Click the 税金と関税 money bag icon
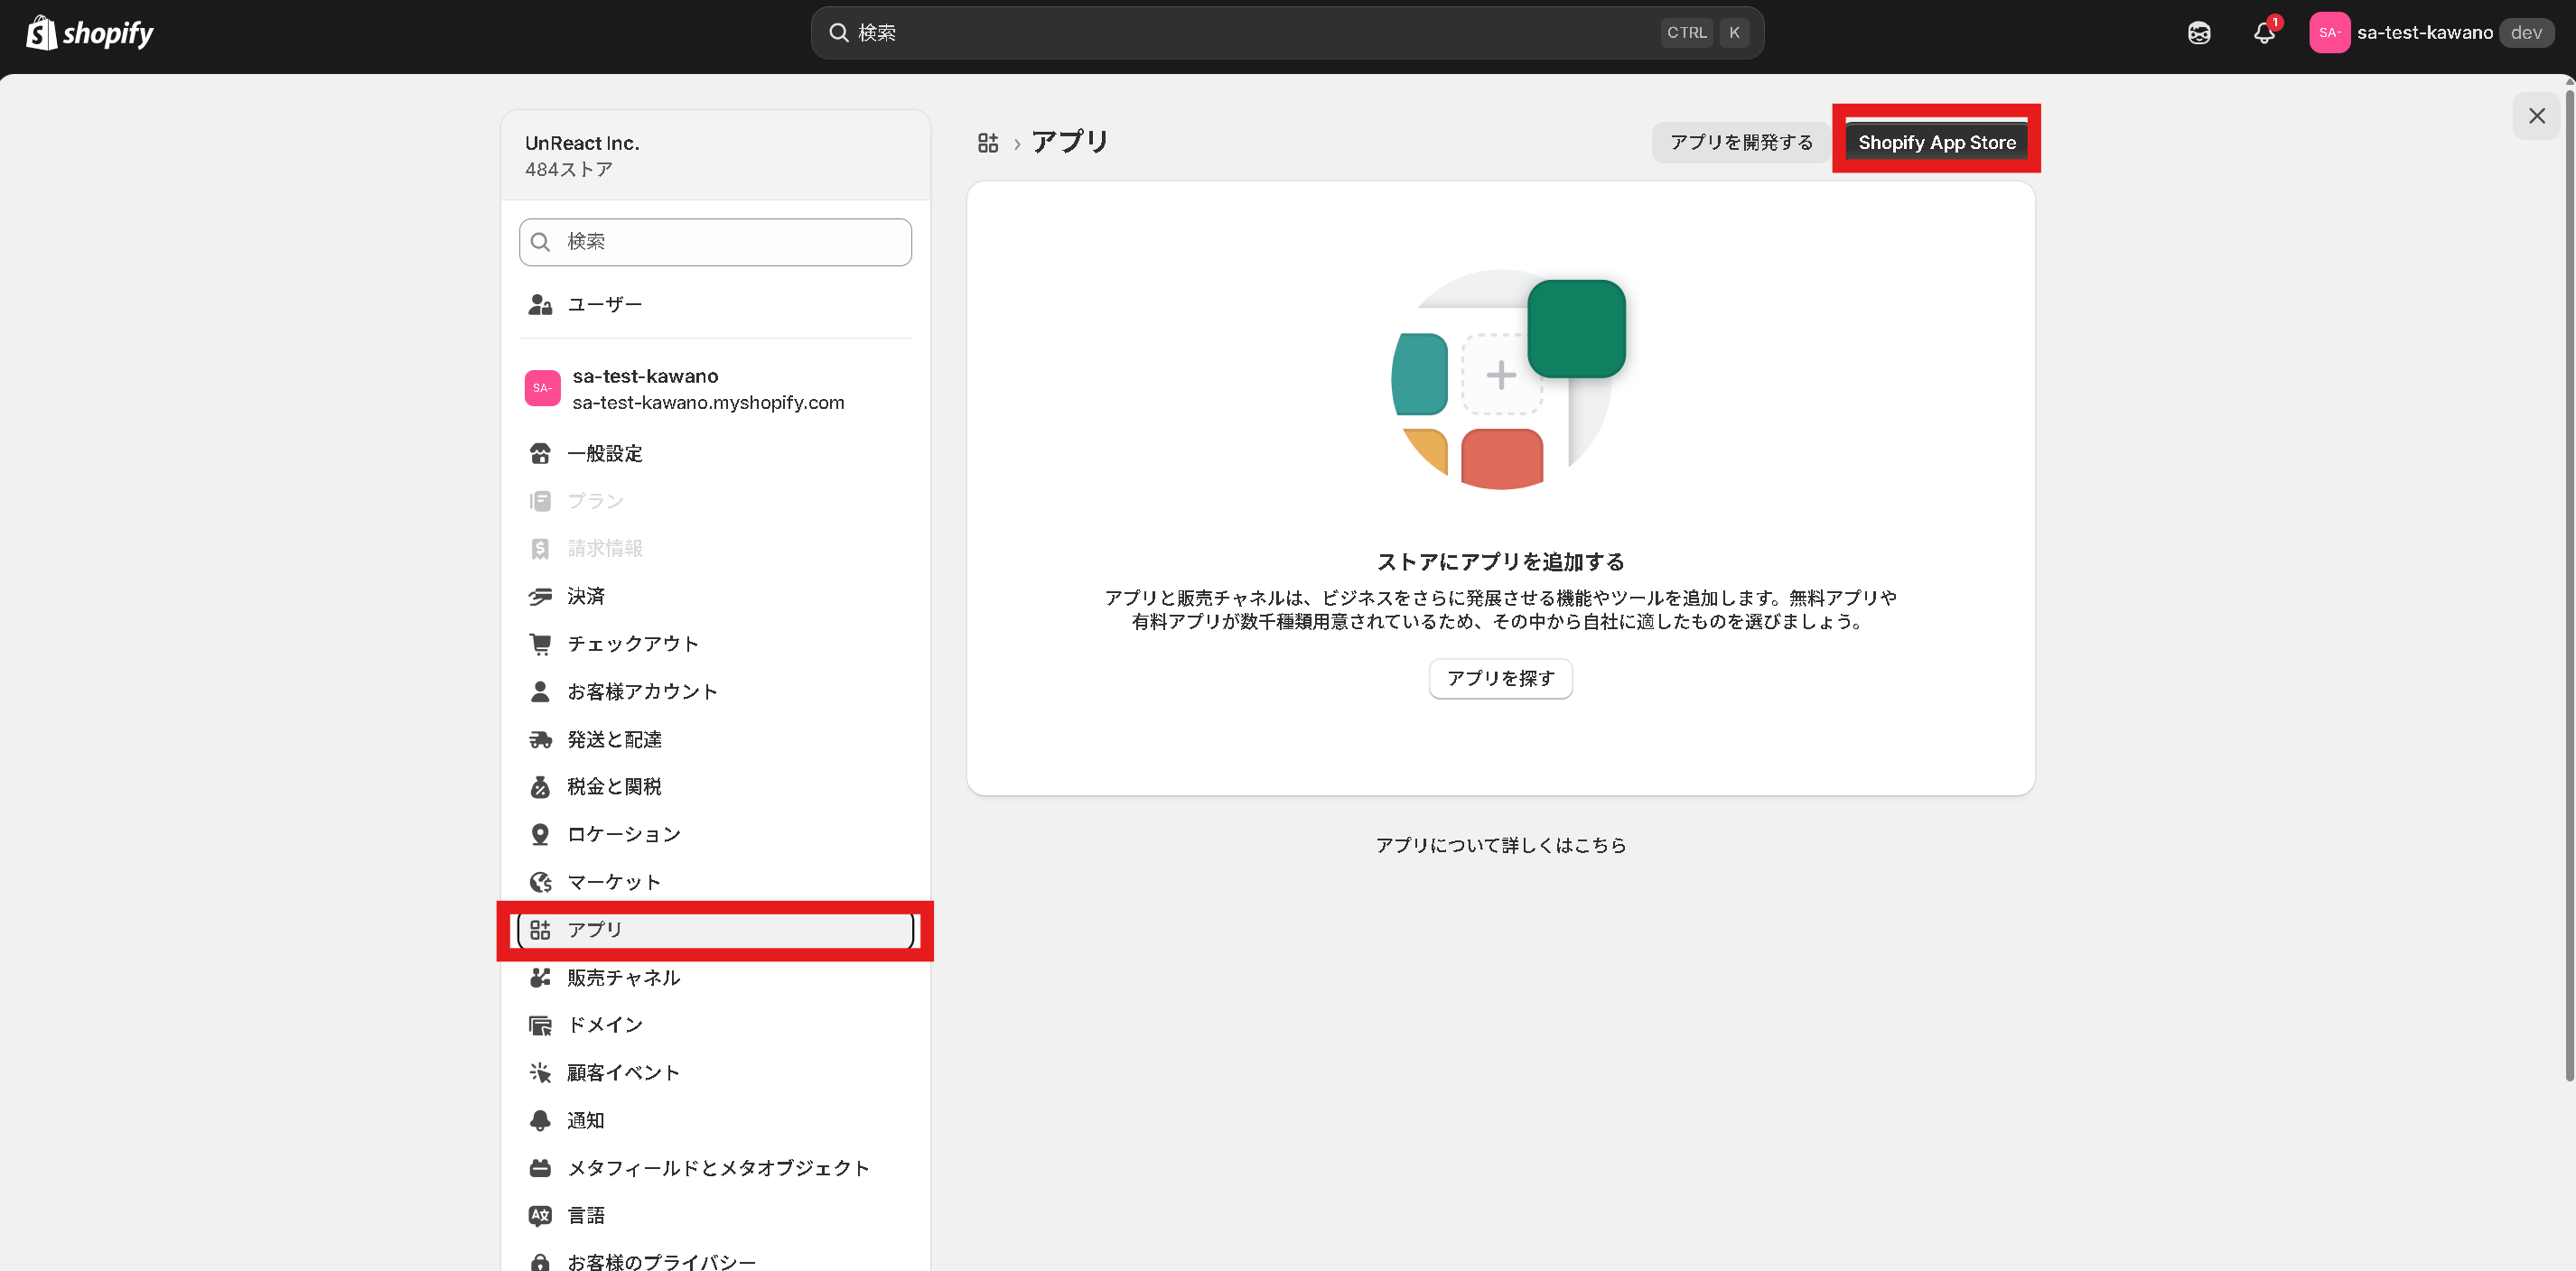Image resolution: width=2576 pixels, height=1271 pixels. click(540, 787)
